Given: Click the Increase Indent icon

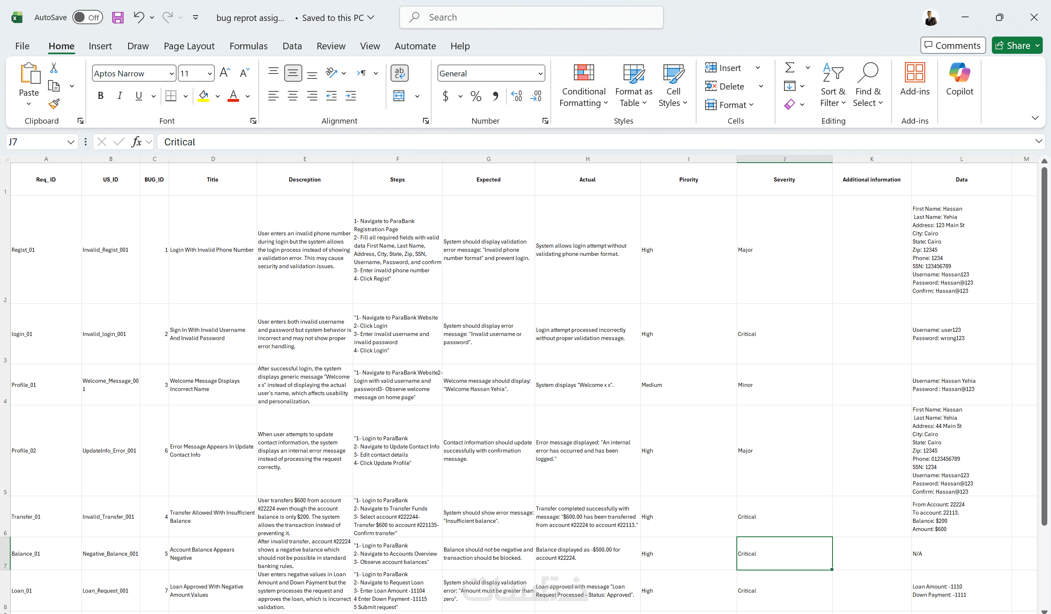Looking at the screenshot, I should 351,96.
